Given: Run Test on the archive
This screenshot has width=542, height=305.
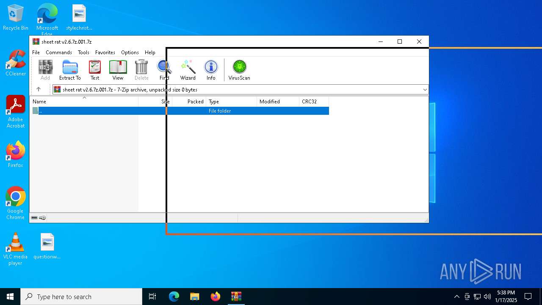Looking at the screenshot, I should click(x=95, y=70).
